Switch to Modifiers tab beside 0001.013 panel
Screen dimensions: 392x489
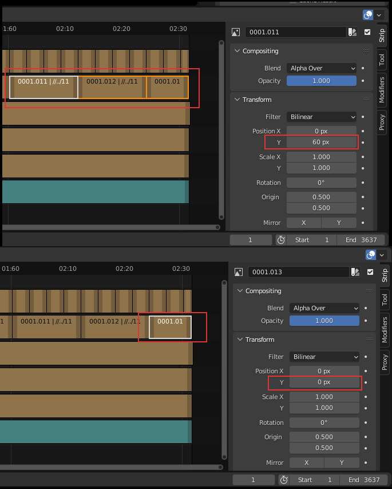click(x=385, y=330)
